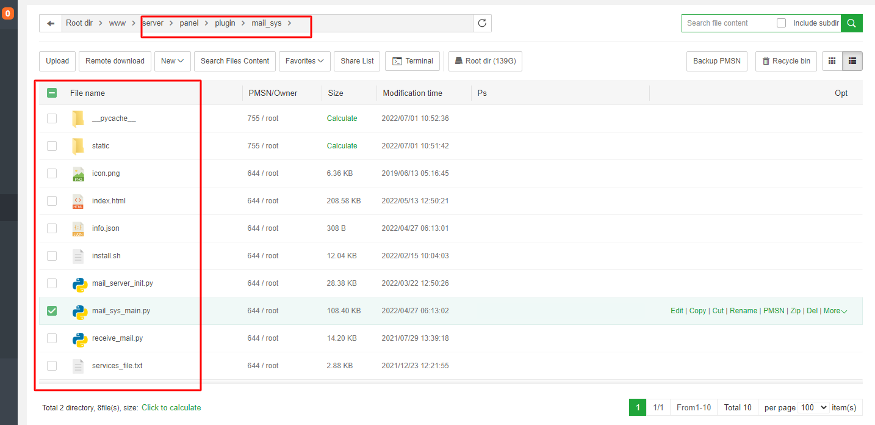Click the back arrow navigation icon
The image size is (875, 425).
tap(51, 23)
